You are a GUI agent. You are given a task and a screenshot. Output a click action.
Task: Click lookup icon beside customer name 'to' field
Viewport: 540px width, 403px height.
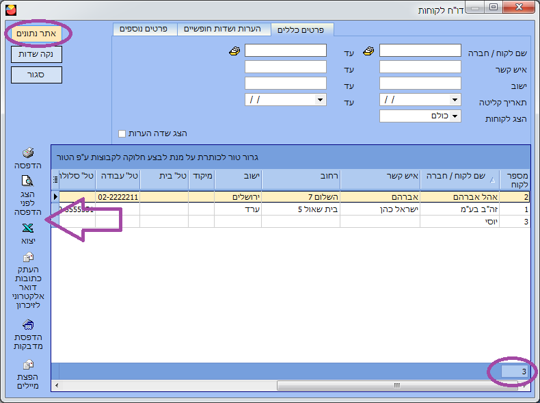[x=234, y=51]
